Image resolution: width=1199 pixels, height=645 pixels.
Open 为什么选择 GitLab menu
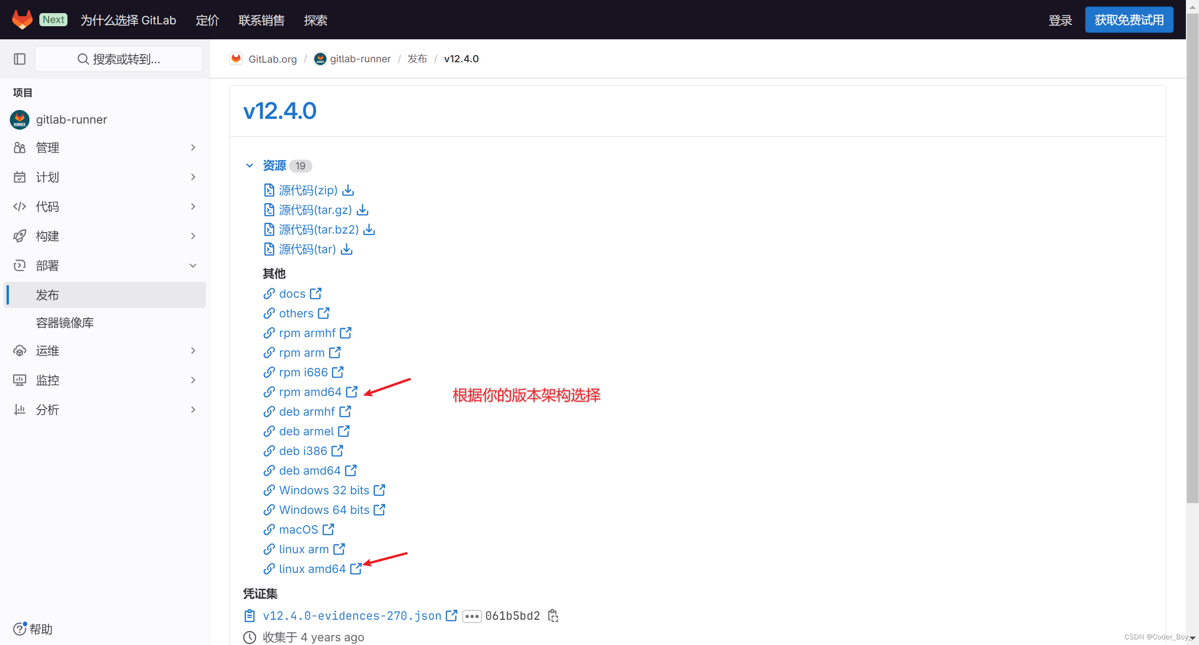(x=128, y=20)
